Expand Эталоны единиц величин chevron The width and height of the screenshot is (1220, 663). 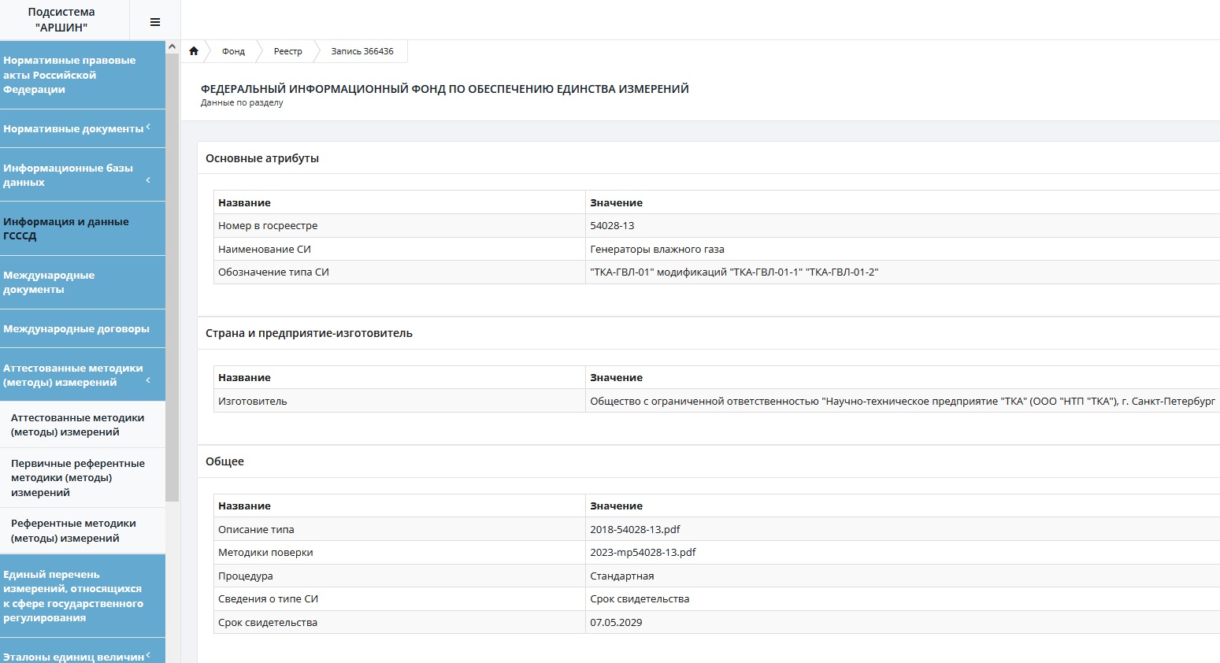pos(148,655)
